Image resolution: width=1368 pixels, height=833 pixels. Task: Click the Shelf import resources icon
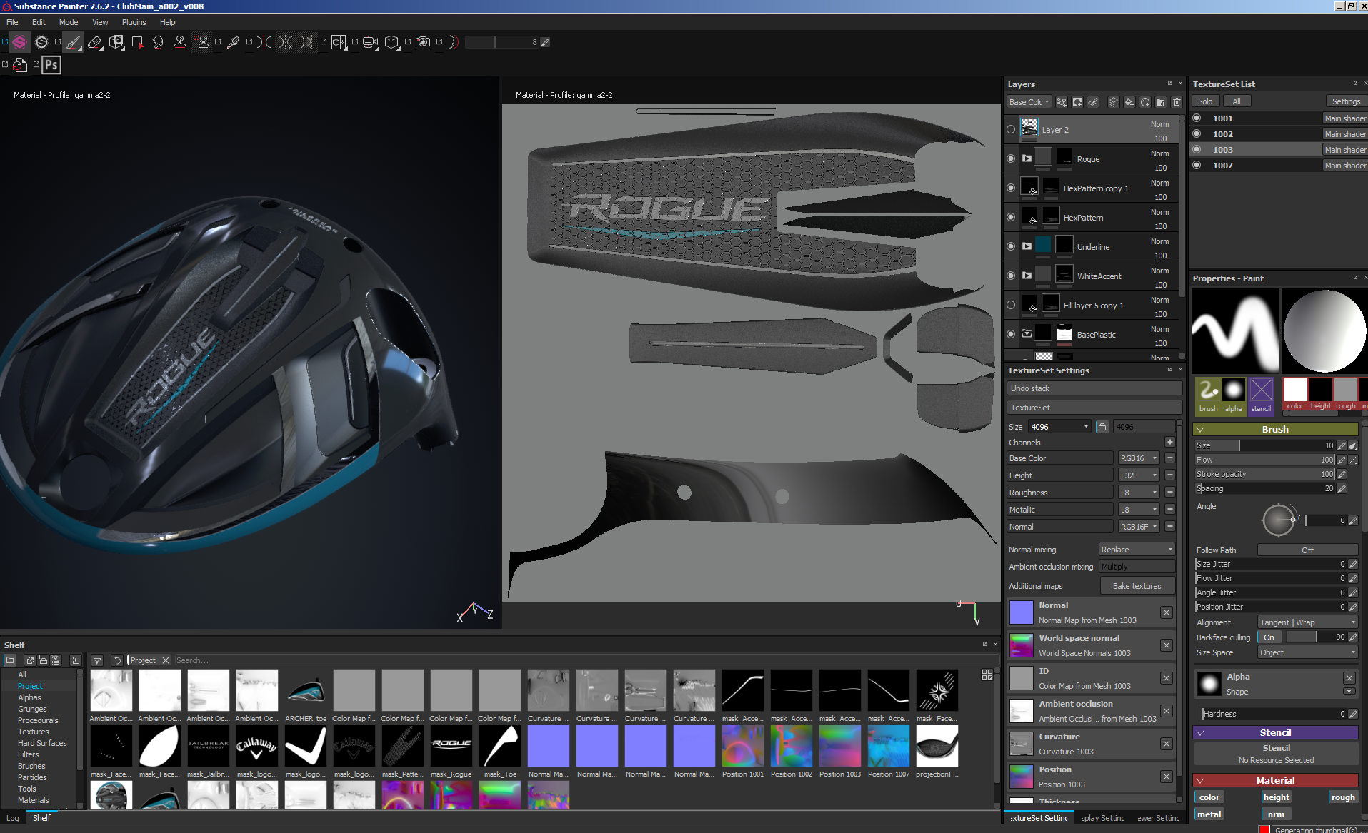pyautogui.click(x=76, y=660)
